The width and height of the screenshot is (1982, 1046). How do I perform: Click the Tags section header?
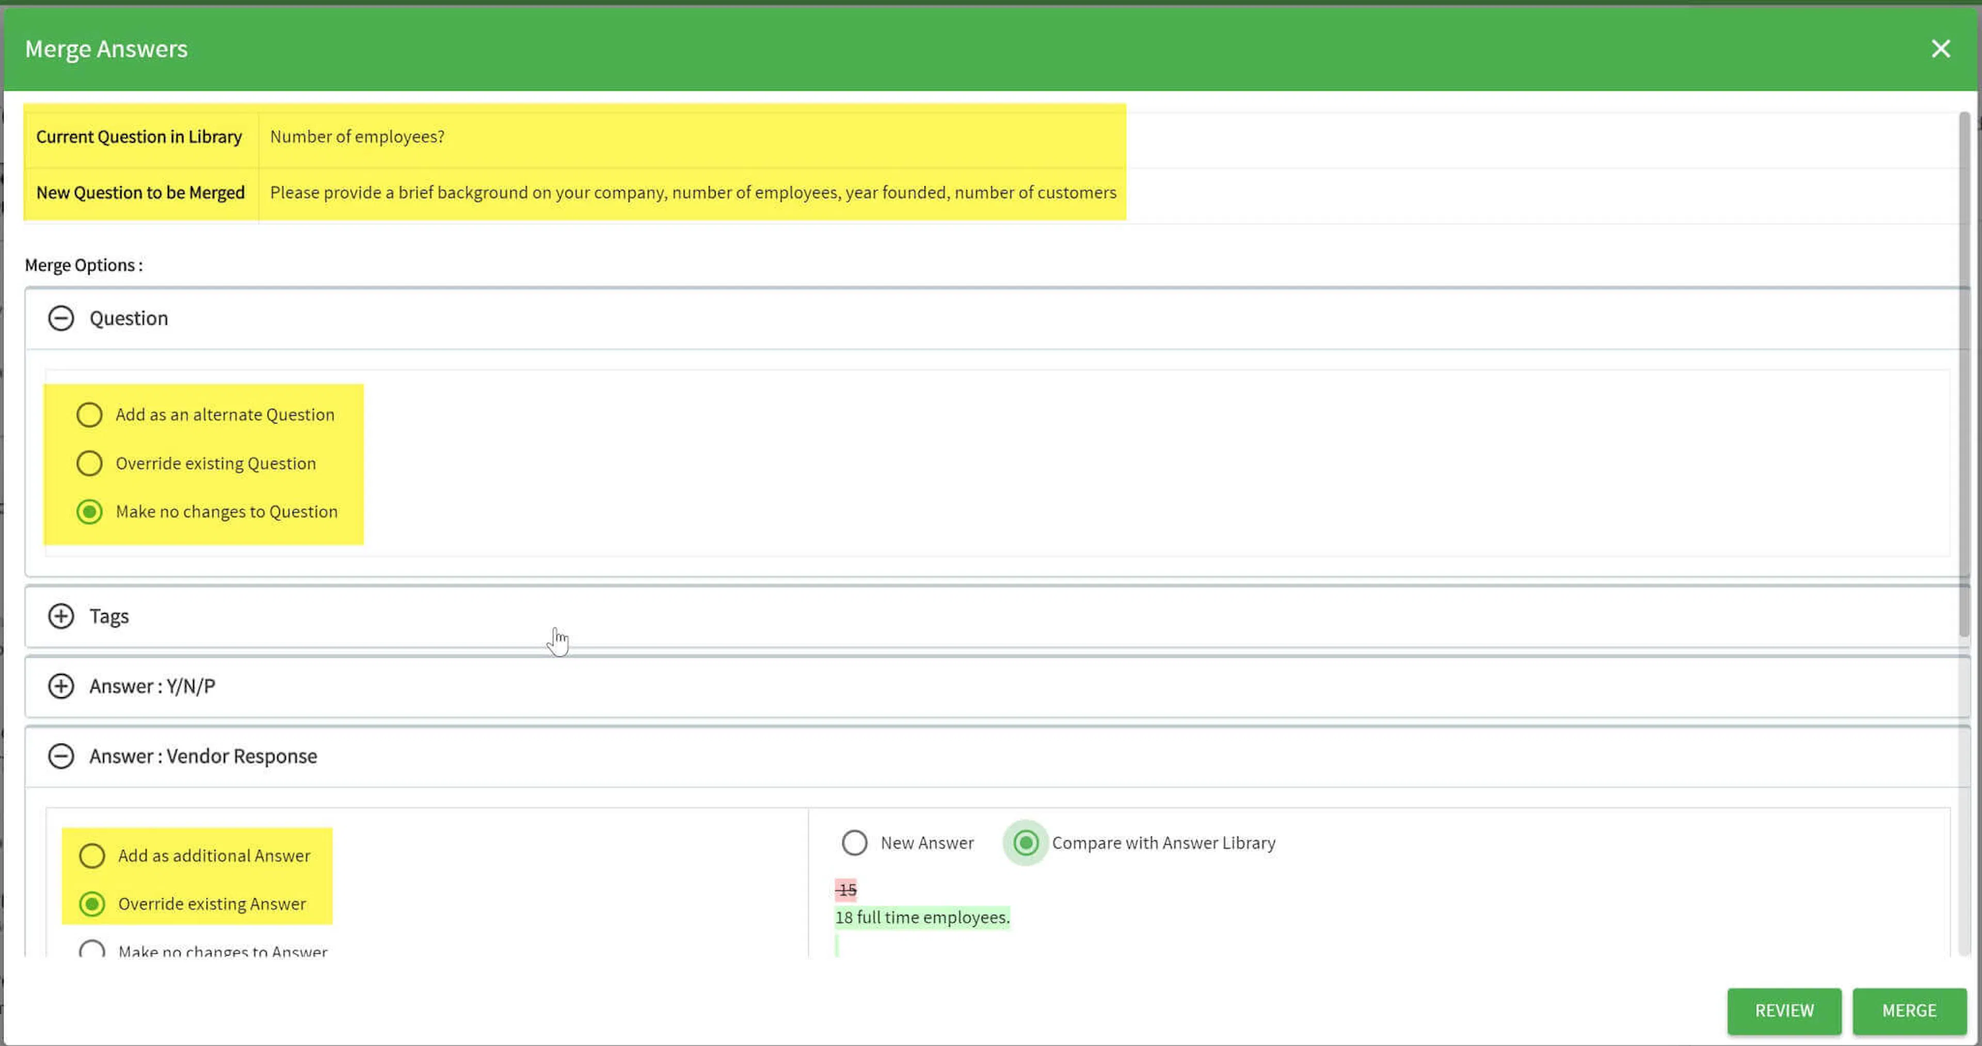point(109,616)
